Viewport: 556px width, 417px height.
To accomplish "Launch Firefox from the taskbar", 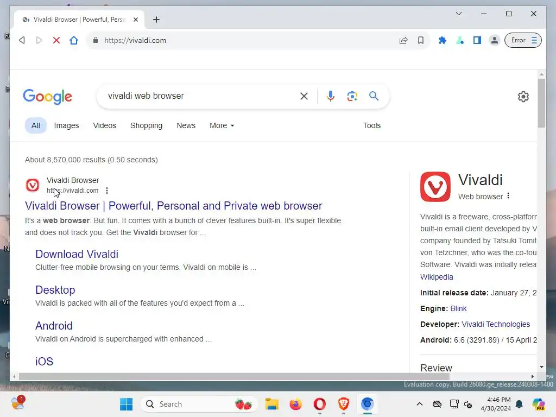I will tap(296, 404).
